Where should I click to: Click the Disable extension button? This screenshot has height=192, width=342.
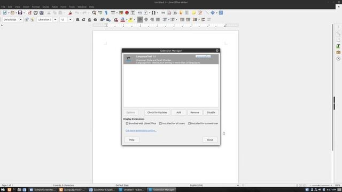tap(211, 113)
